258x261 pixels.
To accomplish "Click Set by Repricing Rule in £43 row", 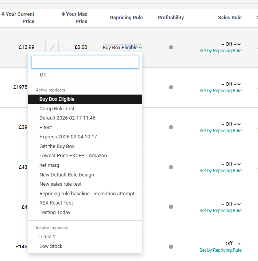I will click(x=220, y=170).
